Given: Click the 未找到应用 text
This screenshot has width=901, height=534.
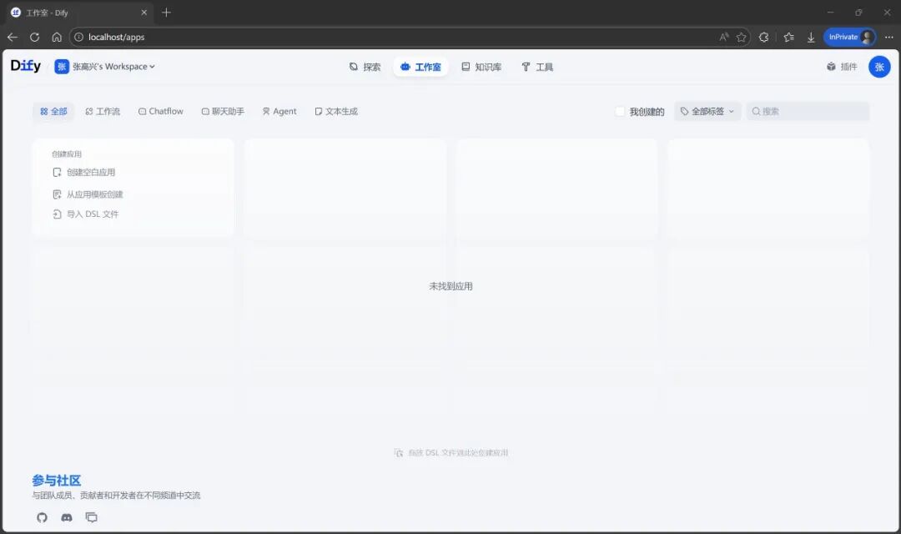Looking at the screenshot, I should (x=450, y=286).
